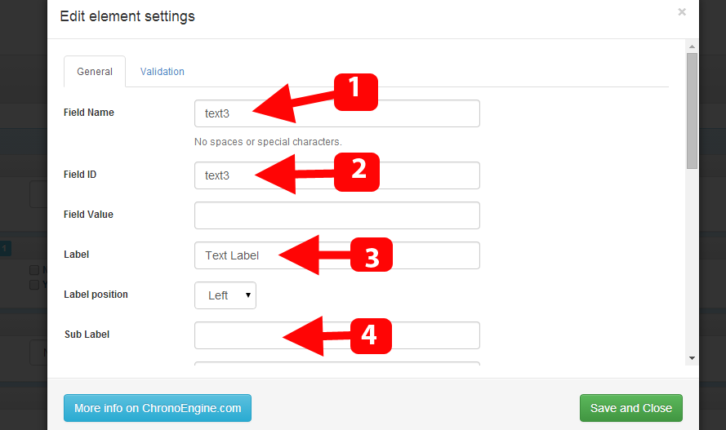Click the red number 1 annotation badge
Image resolution: width=726 pixels, height=430 pixels.
pyautogui.click(x=355, y=92)
